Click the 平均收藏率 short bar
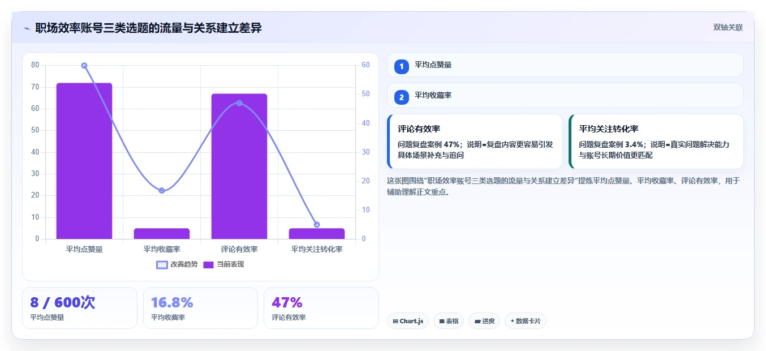The height and width of the screenshot is (351, 766). 162,234
